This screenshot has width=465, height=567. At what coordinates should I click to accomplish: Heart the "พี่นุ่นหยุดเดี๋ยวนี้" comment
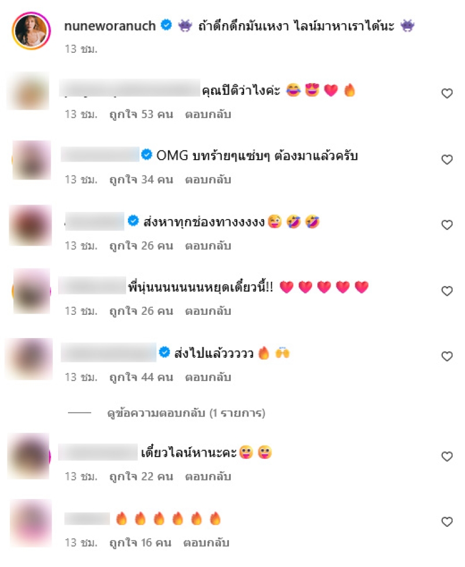[x=447, y=291]
